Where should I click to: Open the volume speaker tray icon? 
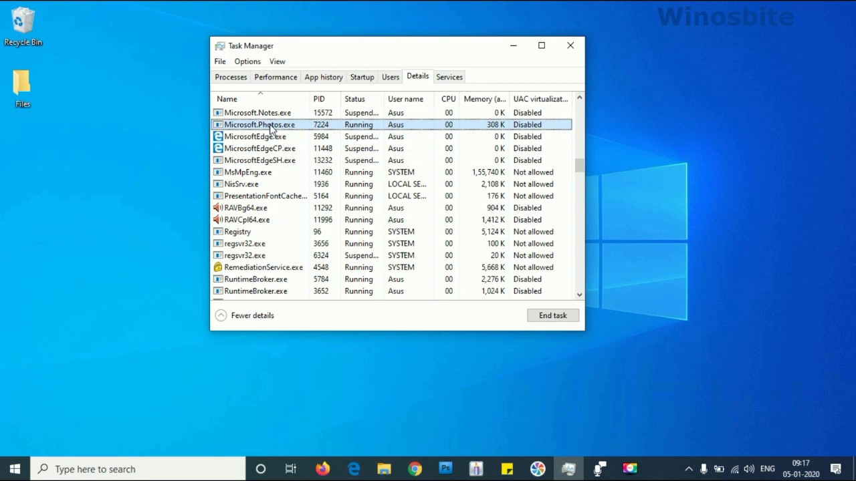point(749,469)
